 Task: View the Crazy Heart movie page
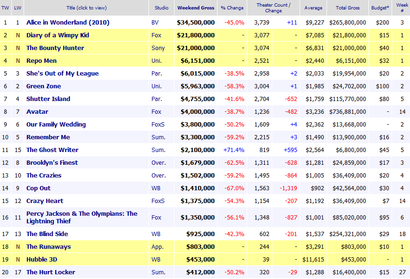pyautogui.click(x=45, y=201)
